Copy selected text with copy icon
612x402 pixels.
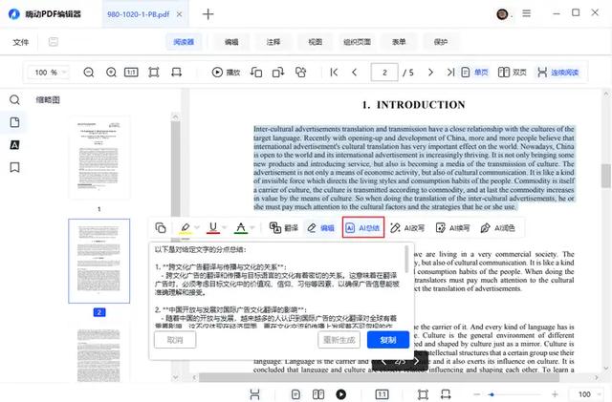tap(161, 227)
